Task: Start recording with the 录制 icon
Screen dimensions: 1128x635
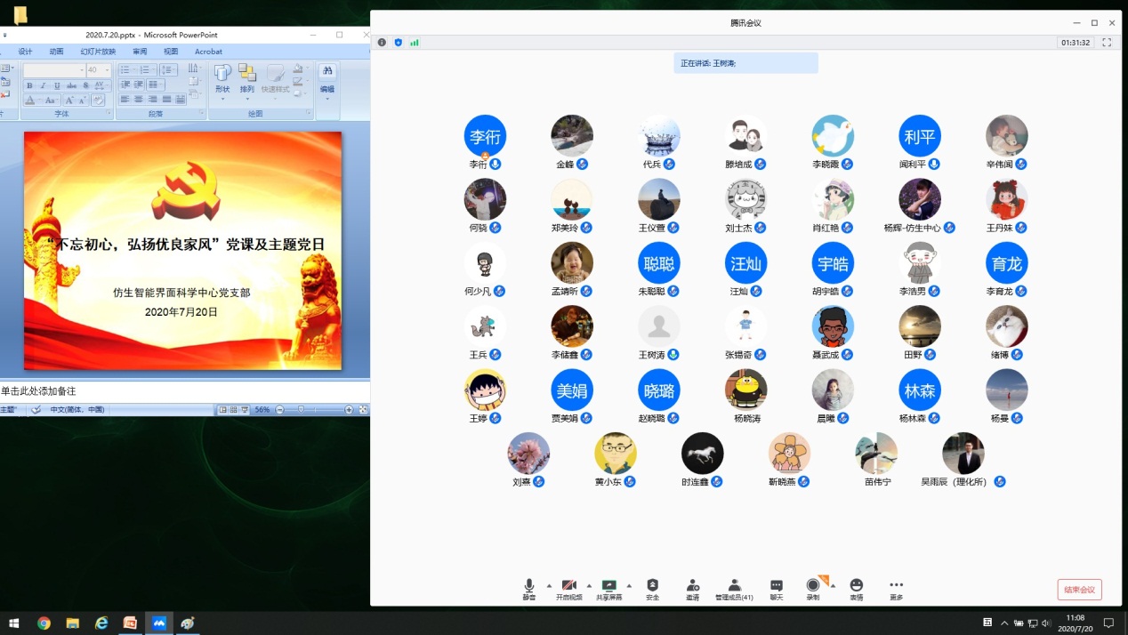Action: click(x=812, y=585)
